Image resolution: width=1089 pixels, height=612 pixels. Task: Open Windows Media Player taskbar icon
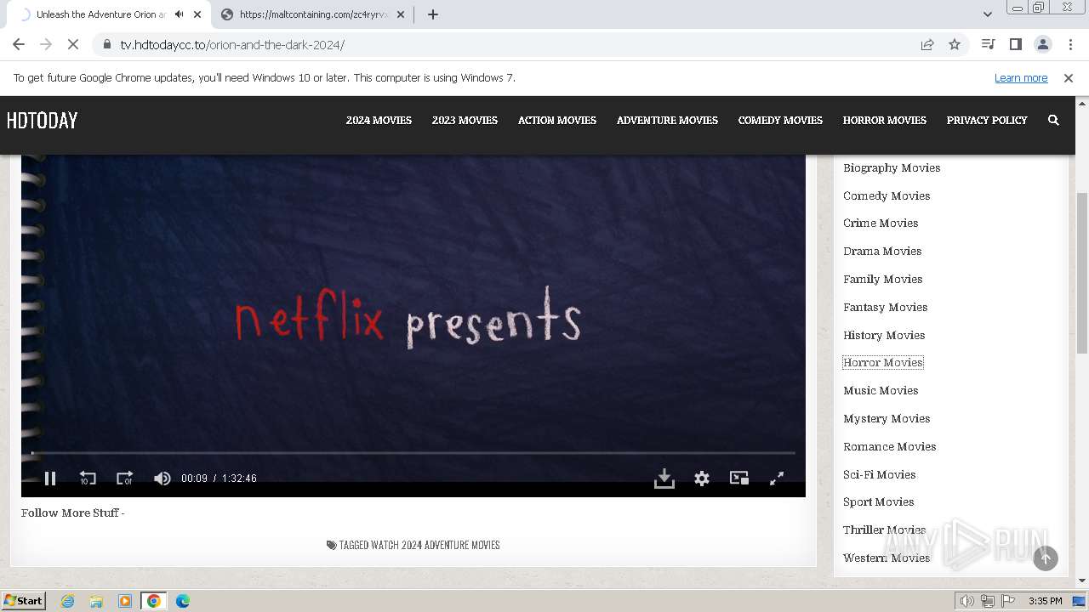(125, 601)
